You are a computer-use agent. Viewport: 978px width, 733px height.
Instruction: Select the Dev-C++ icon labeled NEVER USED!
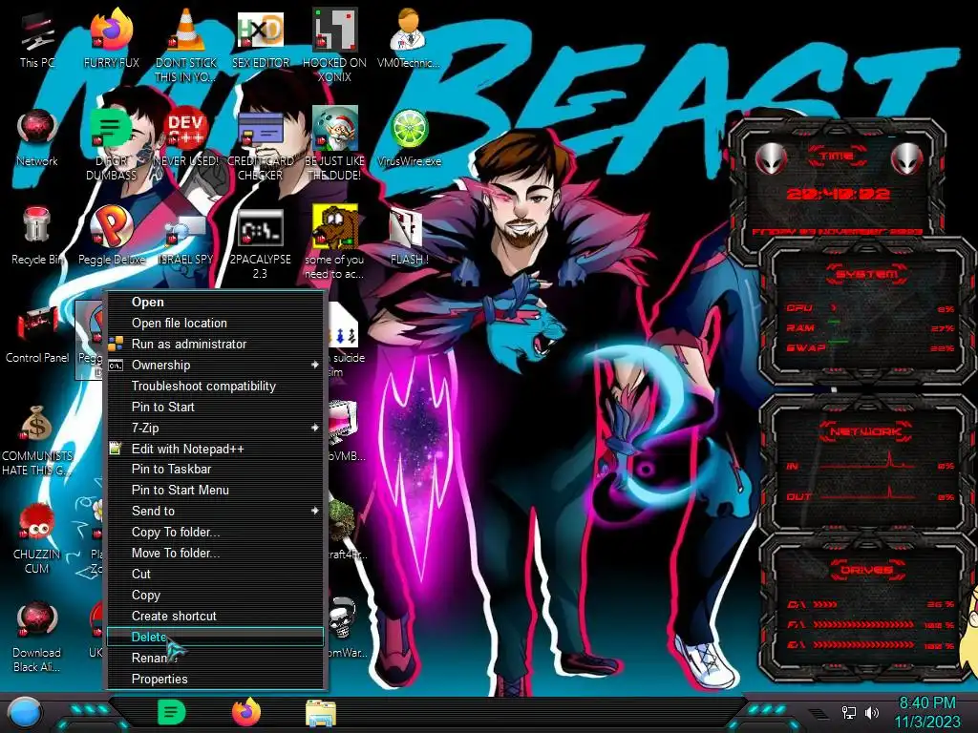186,138
